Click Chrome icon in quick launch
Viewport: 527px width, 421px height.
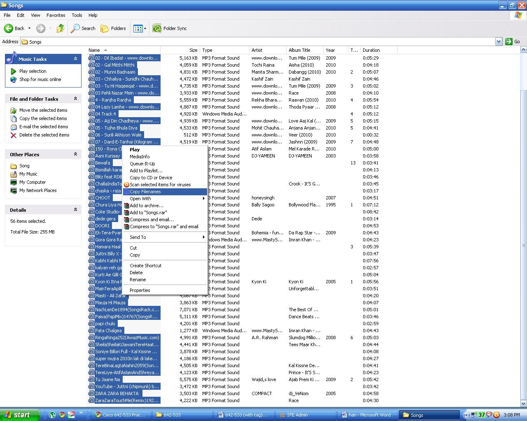point(62,415)
